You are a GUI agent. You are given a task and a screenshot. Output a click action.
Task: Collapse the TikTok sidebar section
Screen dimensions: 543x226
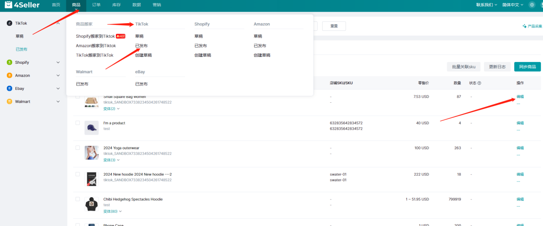pos(58,23)
